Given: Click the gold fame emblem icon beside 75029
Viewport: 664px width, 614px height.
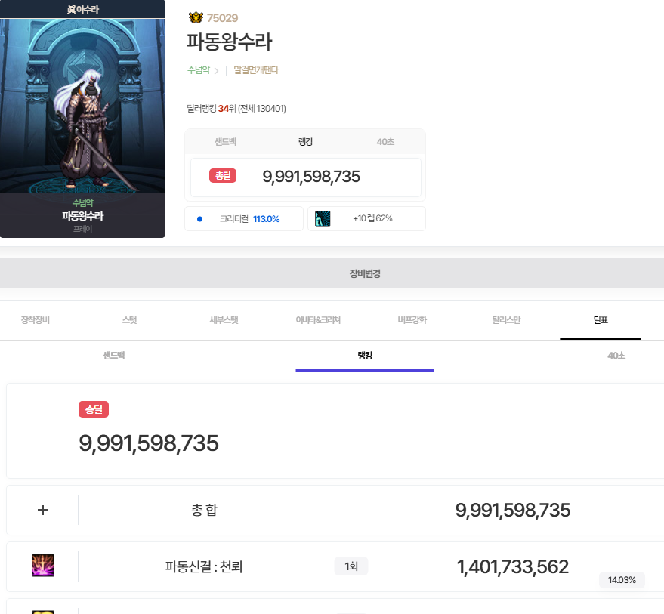Looking at the screenshot, I should tap(196, 17).
